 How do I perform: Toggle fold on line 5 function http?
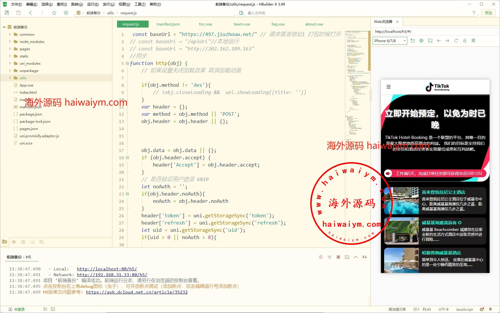(x=127, y=63)
